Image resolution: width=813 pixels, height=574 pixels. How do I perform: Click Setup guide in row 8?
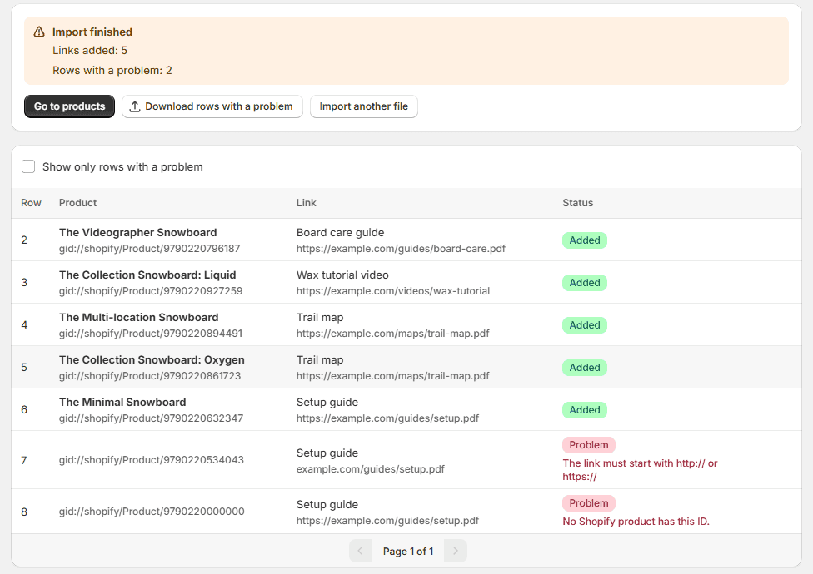coord(327,505)
